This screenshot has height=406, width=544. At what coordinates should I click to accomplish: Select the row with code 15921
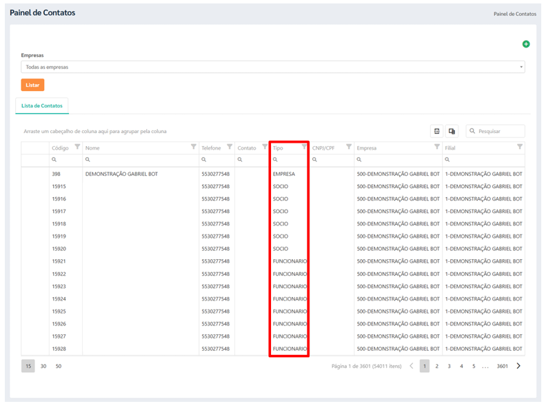pos(273,261)
